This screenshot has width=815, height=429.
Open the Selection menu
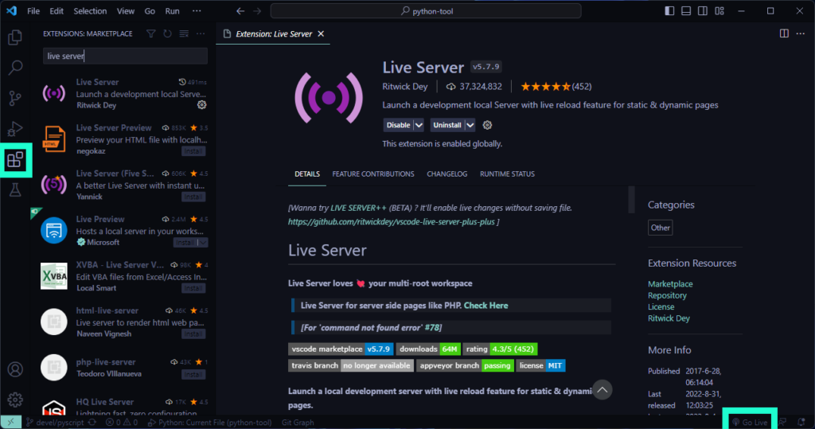pos(90,11)
